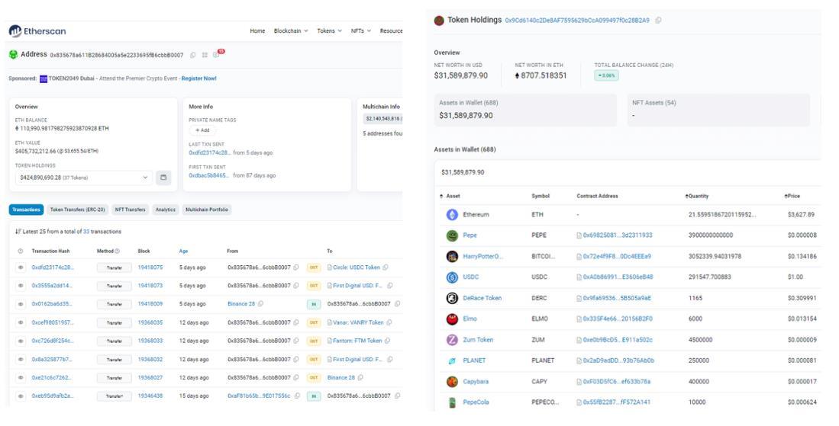This screenshot has width=839, height=426.
Task: Click eye icon for transaction 0x0162ba6d35
Action: [x=21, y=304]
